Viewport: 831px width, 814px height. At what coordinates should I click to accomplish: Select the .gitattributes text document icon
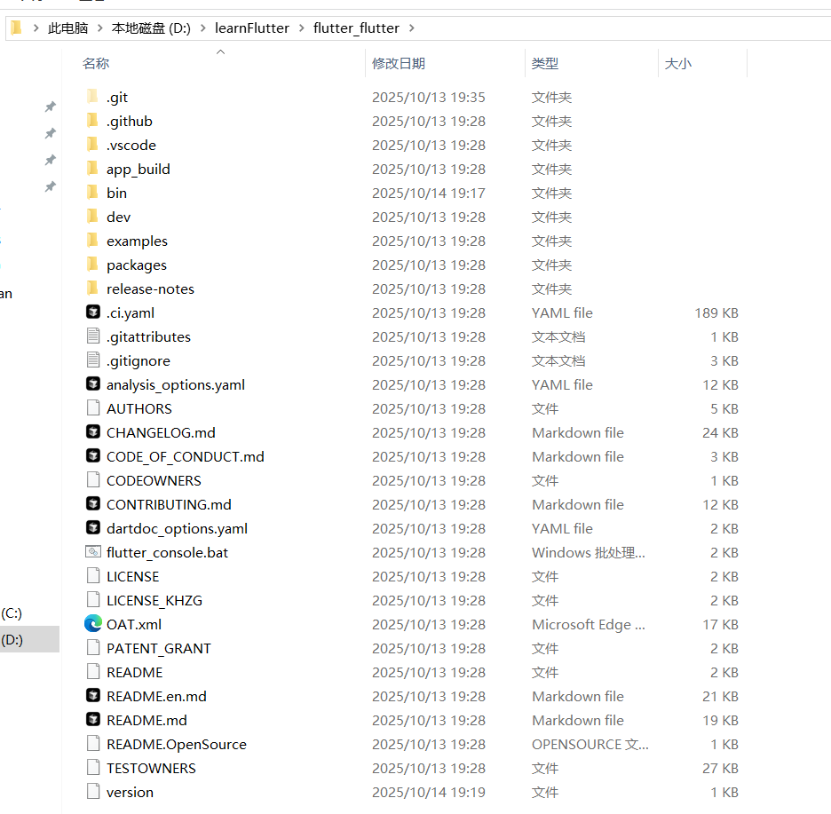coord(92,336)
